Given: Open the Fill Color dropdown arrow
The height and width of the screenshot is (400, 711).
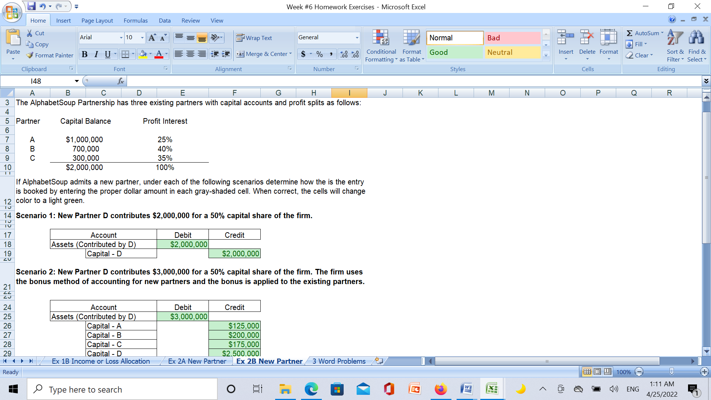Looking at the screenshot, I should pos(150,54).
